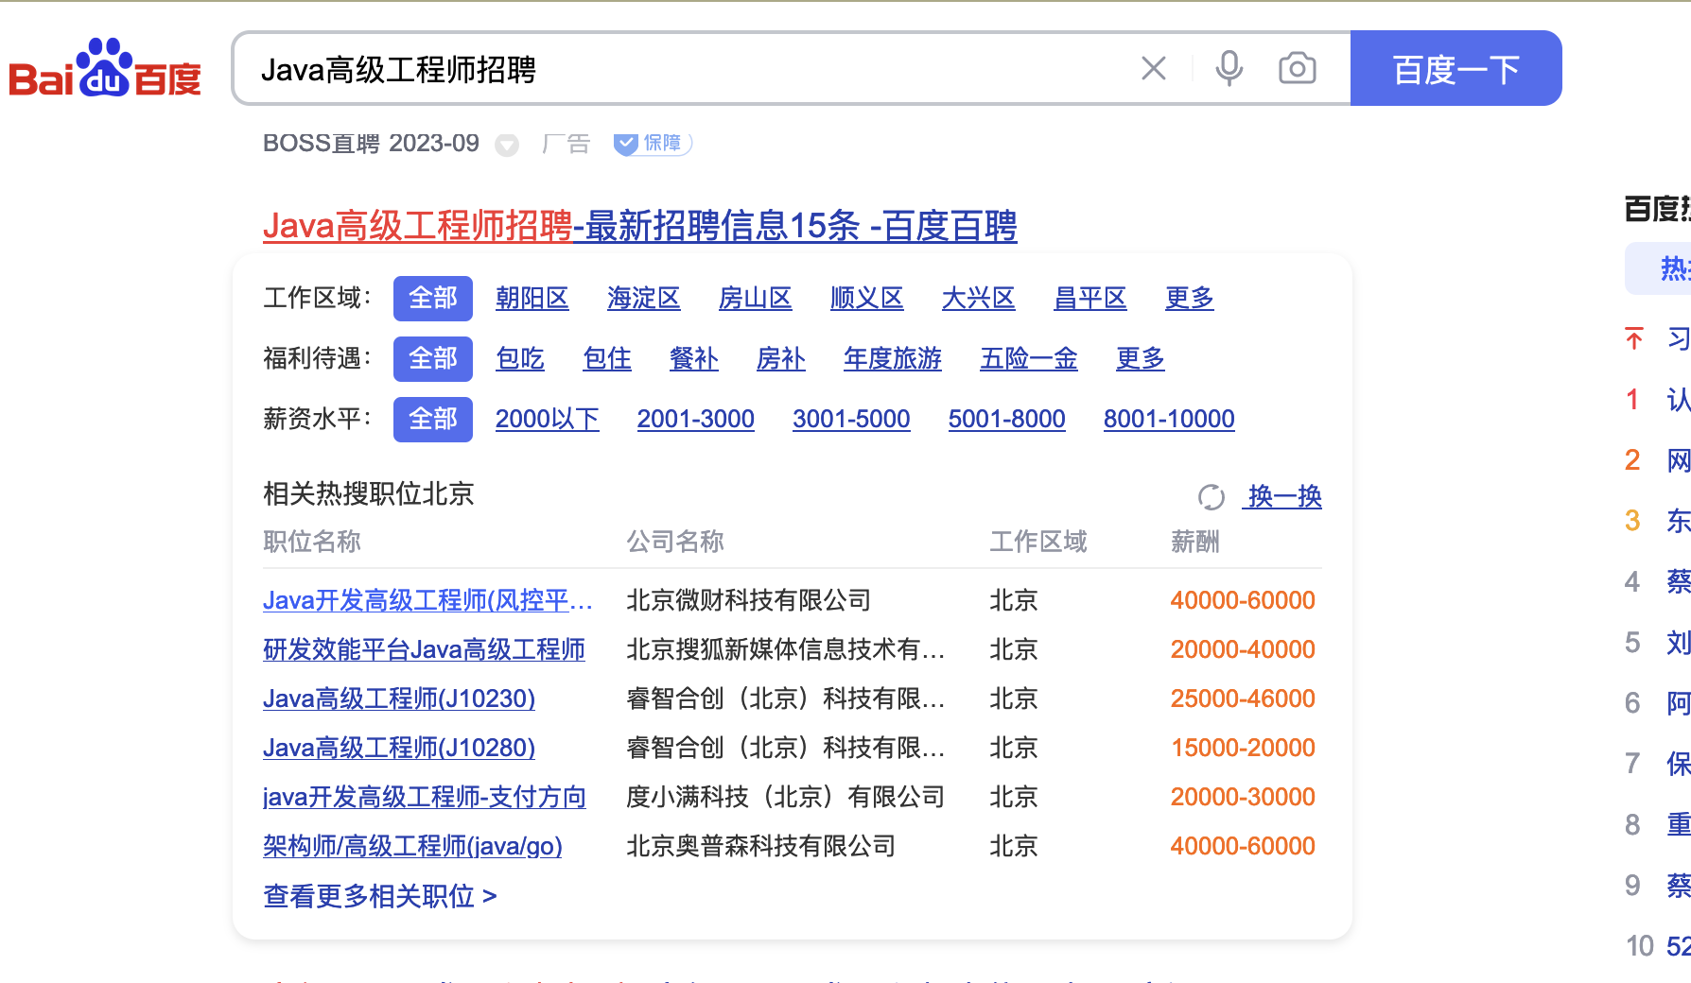Filter by 五险一金 benefit
The height and width of the screenshot is (983, 1691).
point(1028,358)
